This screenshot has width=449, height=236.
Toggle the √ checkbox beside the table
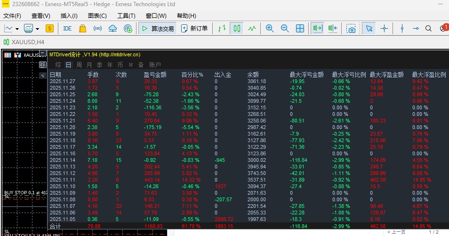pos(43,76)
